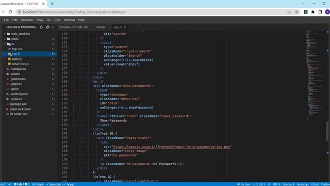Expand the node_modules folder
The width and height of the screenshot is (330, 186).
(x=5, y=34)
